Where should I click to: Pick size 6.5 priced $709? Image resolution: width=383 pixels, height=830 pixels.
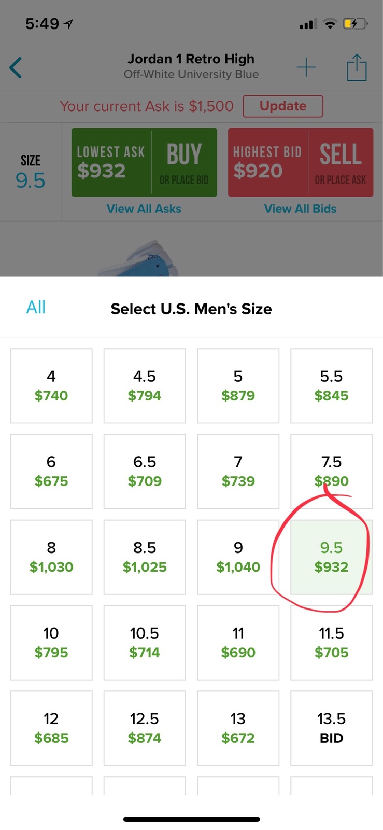(x=145, y=471)
